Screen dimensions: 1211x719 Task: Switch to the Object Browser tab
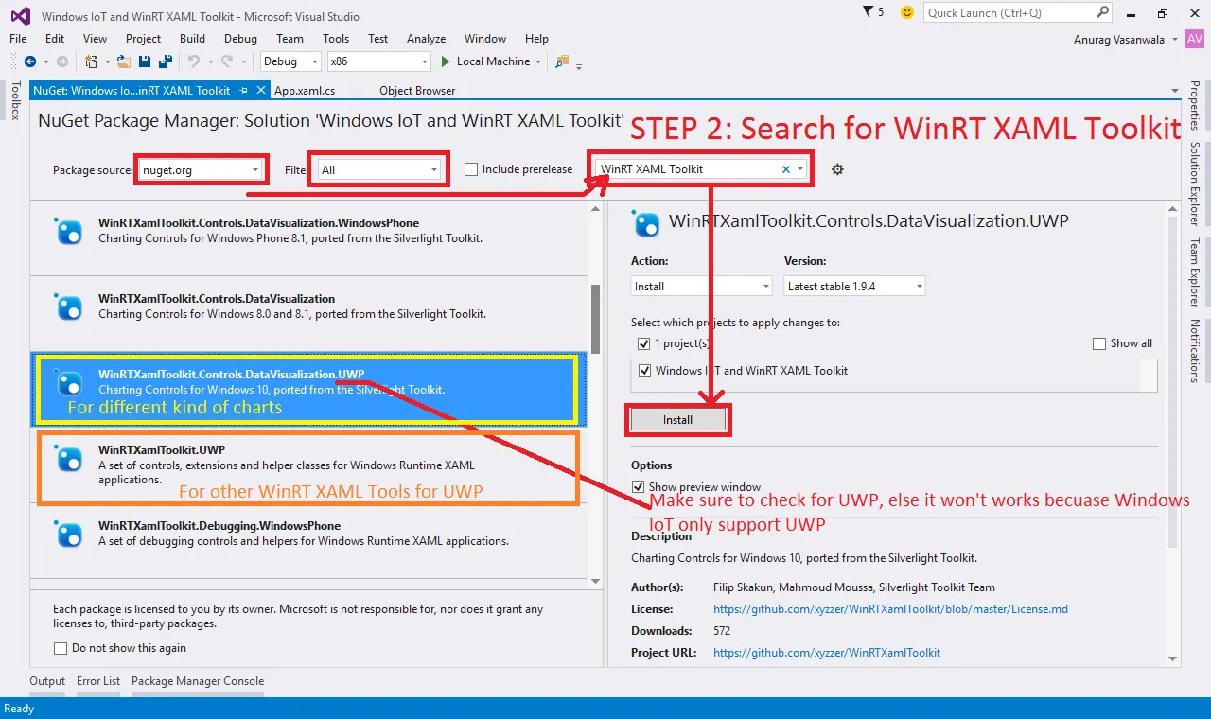click(417, 91)
